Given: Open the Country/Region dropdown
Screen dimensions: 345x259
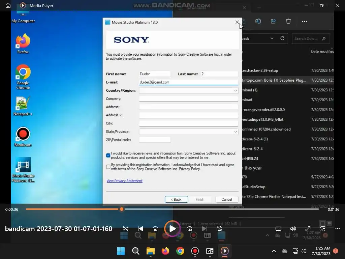Looking at the screenshot, I should (x=189, y=90).
